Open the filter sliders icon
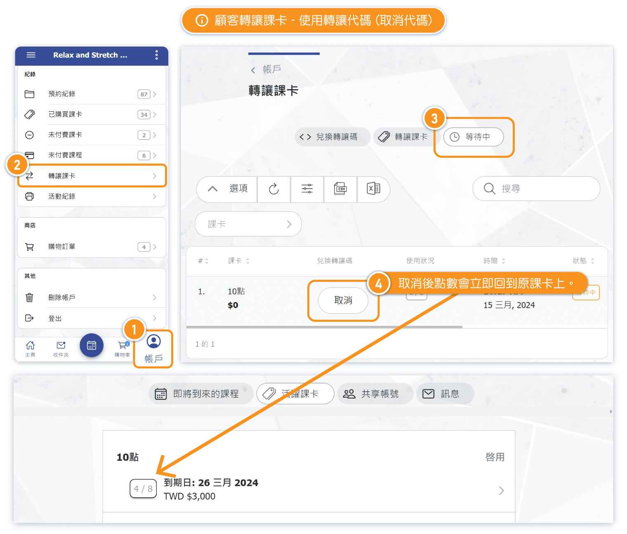 click(307, 189)
